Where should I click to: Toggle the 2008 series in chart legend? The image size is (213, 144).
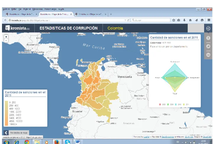tap(162, 105)
